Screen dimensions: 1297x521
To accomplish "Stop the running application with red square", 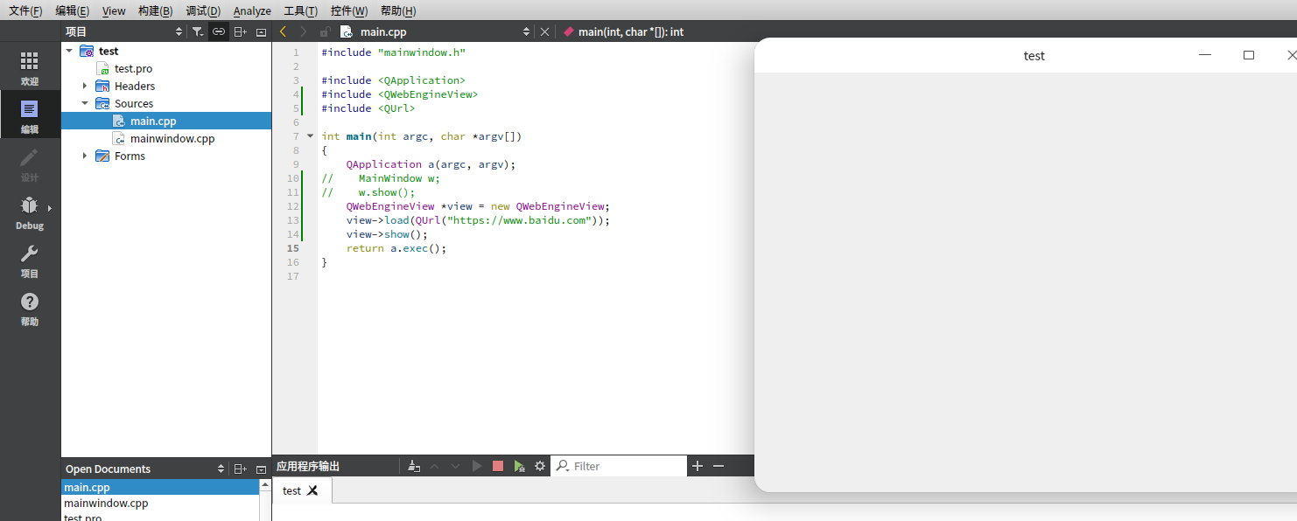I will 498,466.
